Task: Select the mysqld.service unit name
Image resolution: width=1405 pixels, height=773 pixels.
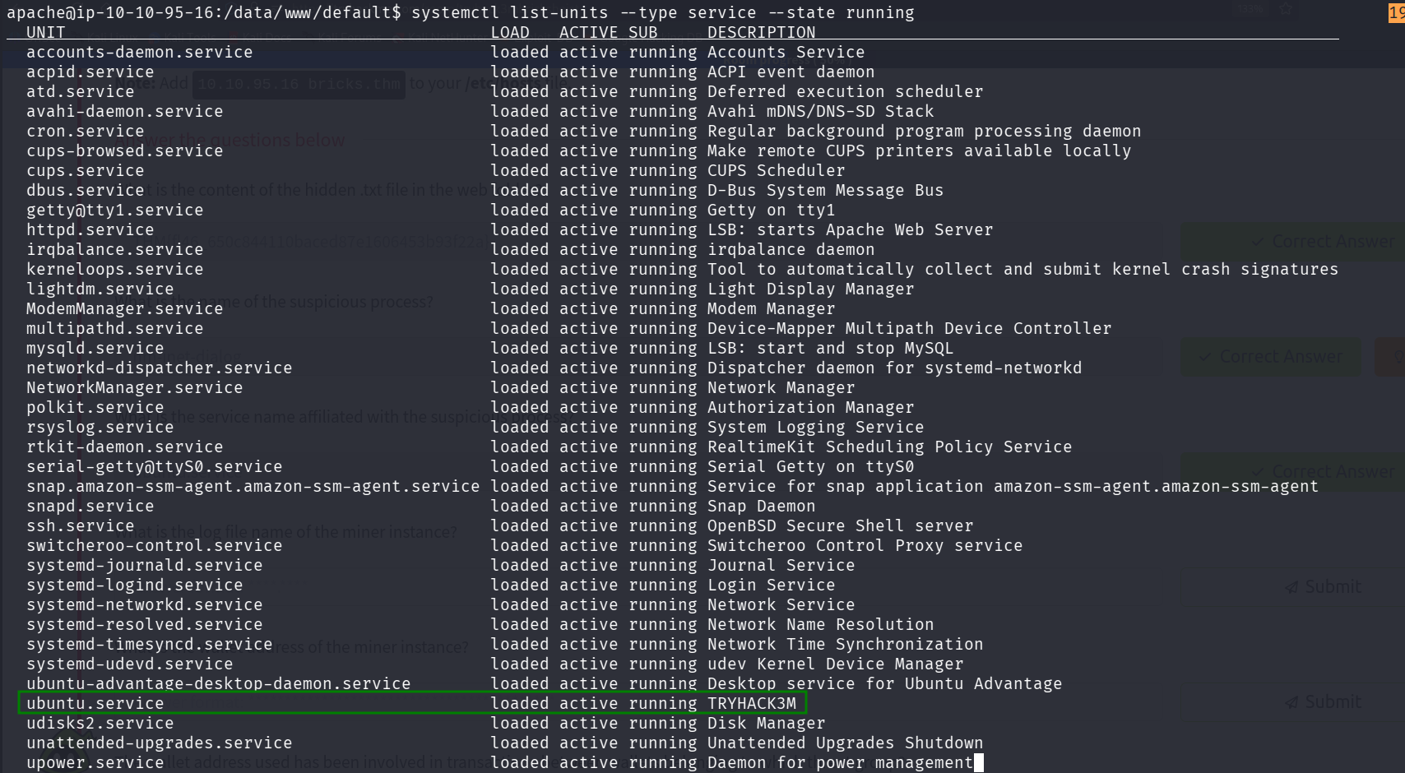Action: [x=95, y=348]
